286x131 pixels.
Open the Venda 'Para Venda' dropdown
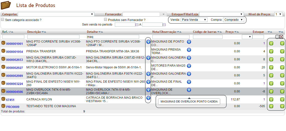click(x=194, y=20)
